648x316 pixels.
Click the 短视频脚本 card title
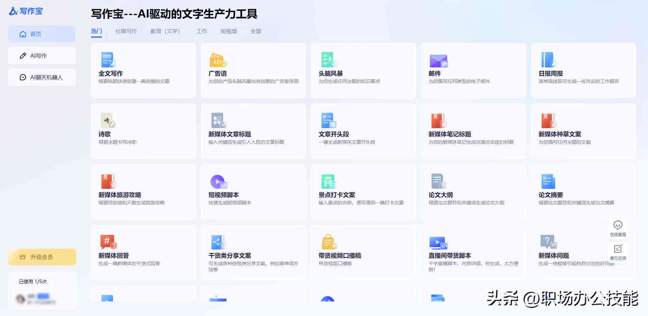224,195
